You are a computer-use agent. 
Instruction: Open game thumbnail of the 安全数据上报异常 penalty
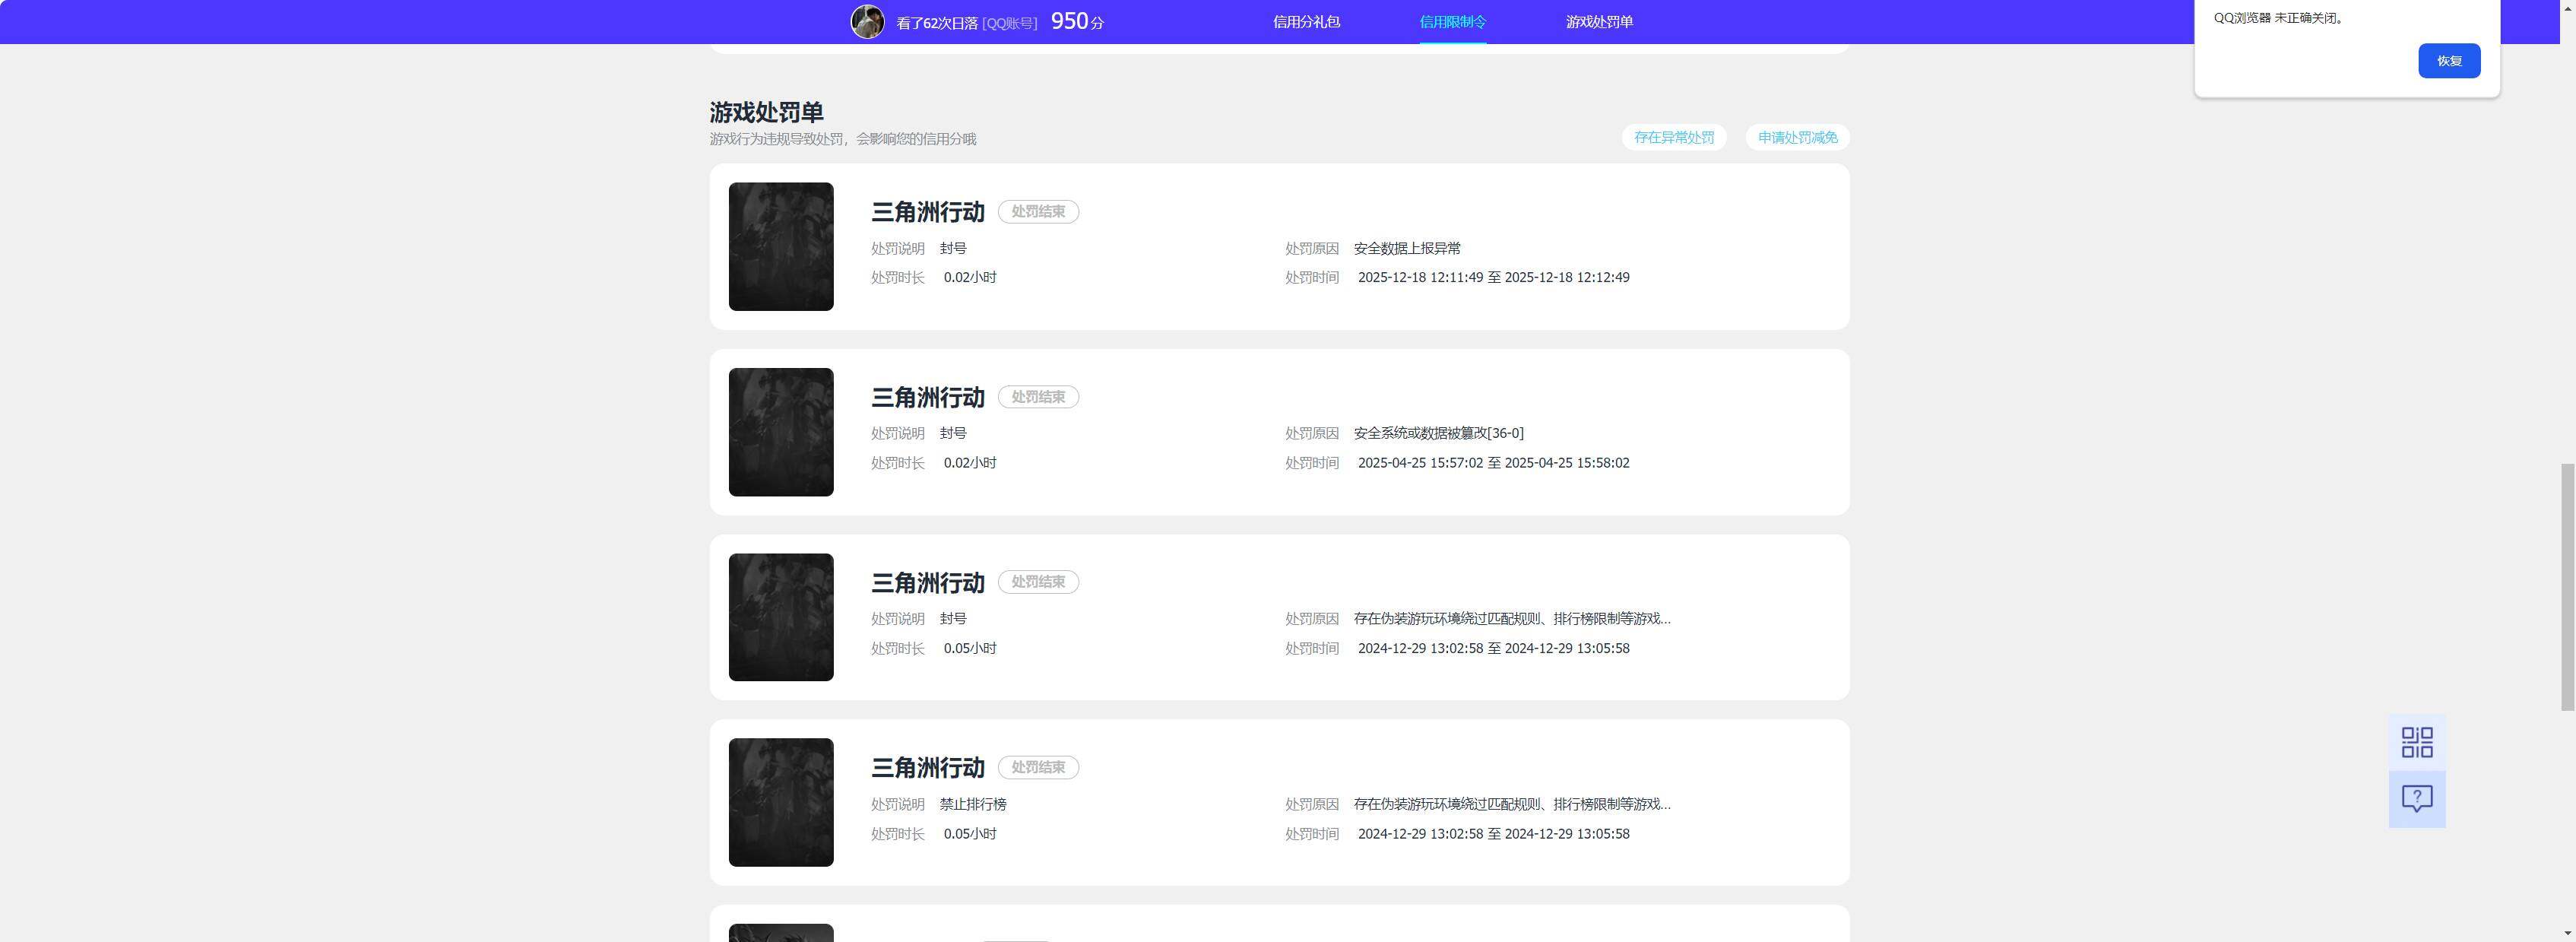point(781,246)
